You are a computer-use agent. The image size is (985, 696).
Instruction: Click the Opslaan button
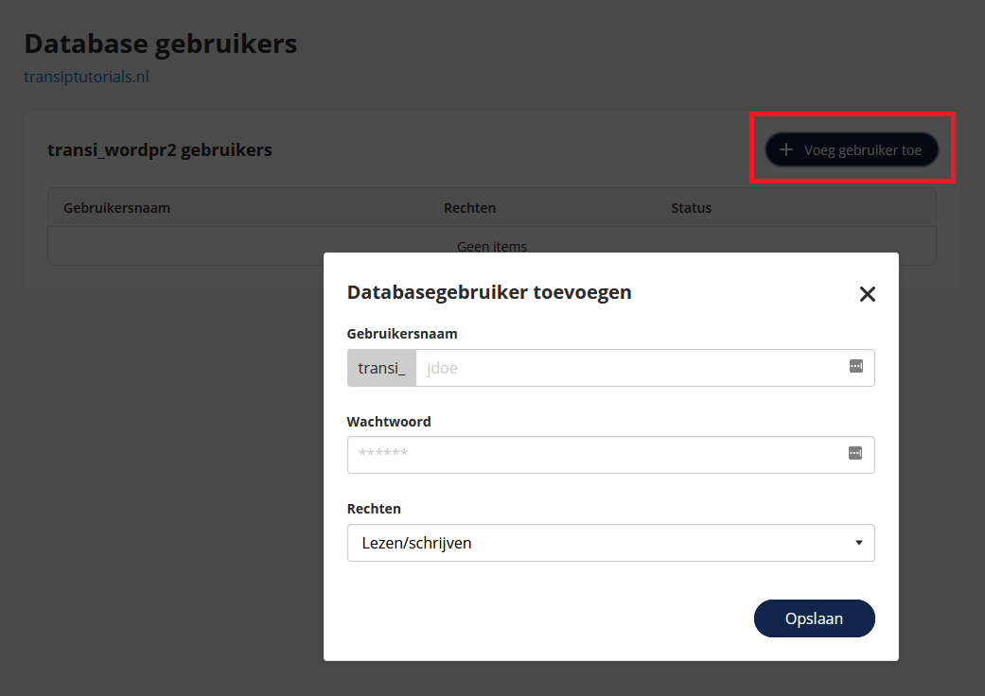814,618
